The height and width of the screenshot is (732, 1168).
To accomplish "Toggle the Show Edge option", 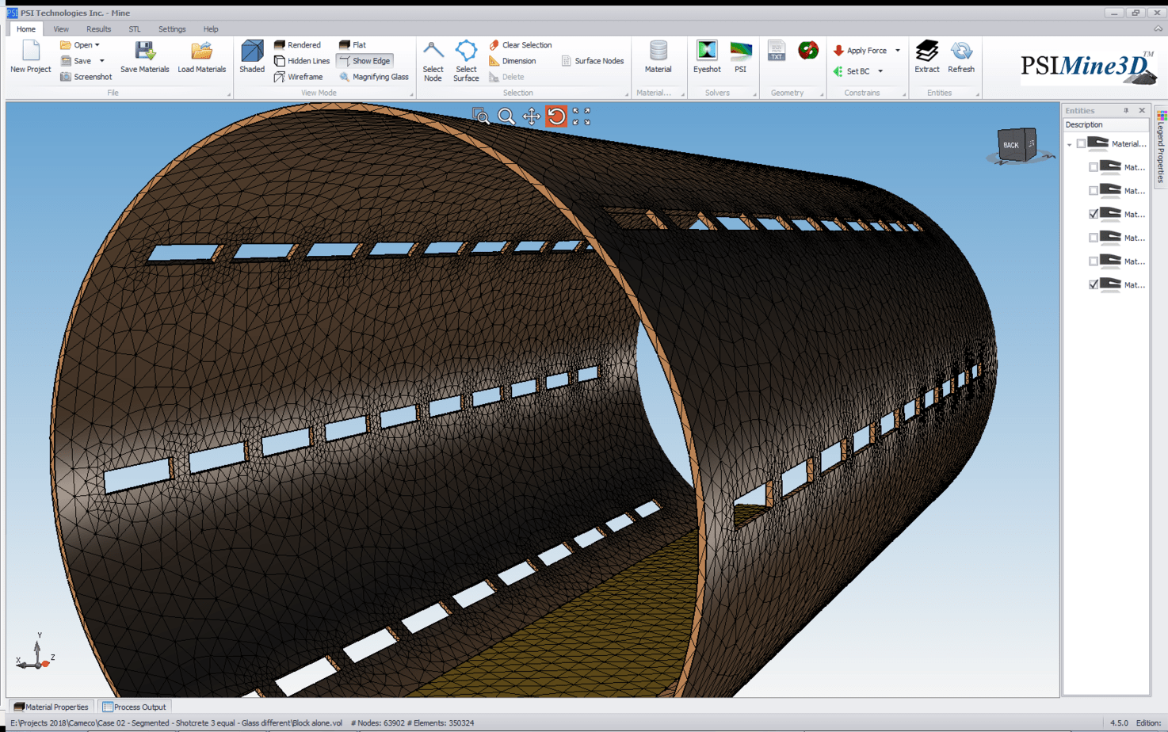I will point(365,61).
